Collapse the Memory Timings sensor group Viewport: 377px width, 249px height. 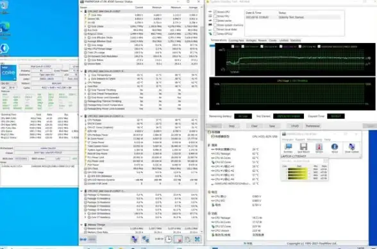(81, 225)
